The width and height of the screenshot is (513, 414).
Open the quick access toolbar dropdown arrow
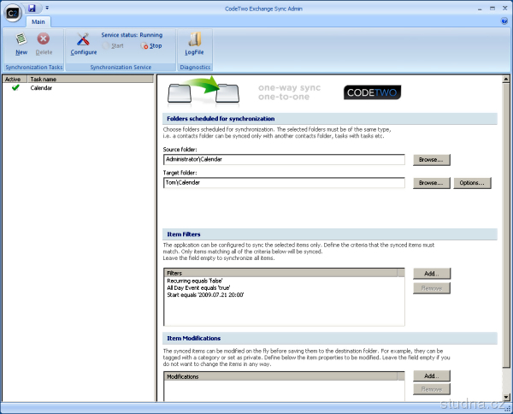(x=47, y=8)
